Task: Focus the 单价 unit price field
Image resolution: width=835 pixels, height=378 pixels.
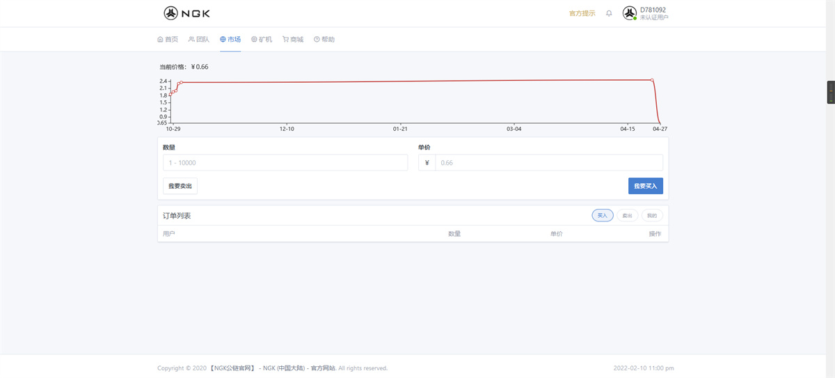Action: pyautogui.click(x=548, y=163)
